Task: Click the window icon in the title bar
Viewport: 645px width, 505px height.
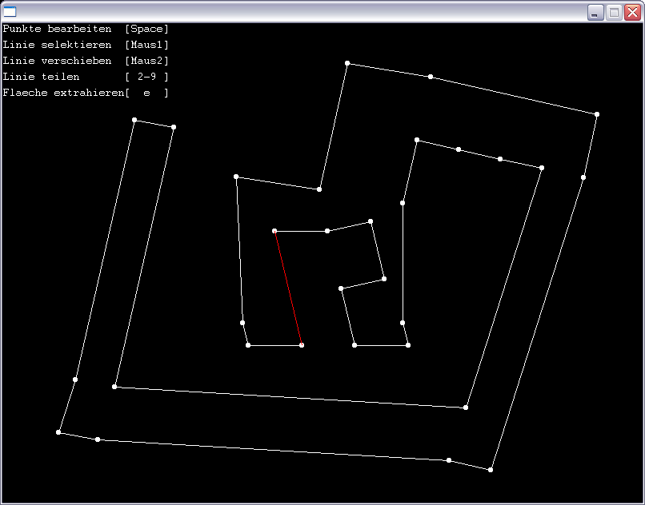Action: 10,12
